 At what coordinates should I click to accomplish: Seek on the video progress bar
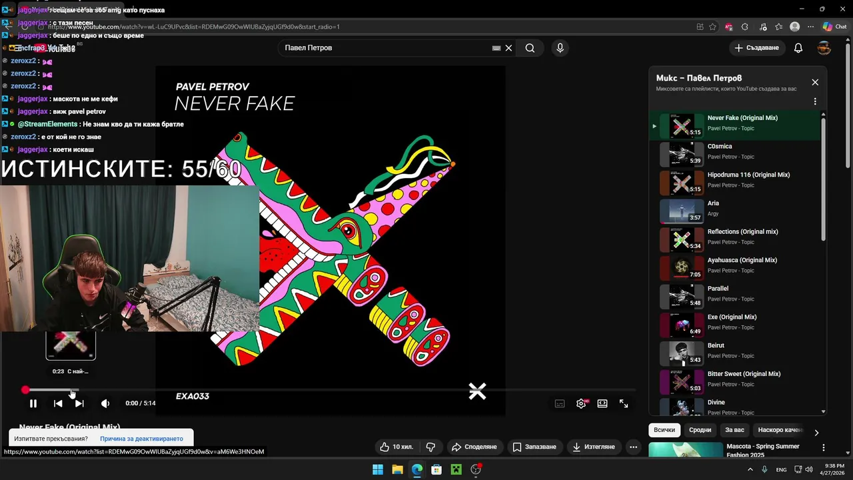coord(331,390)
